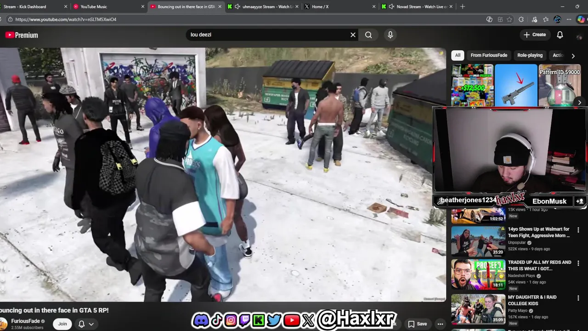Click the Join channel button
The height and width of the screenshot is (331, 588).
[62, 324]
